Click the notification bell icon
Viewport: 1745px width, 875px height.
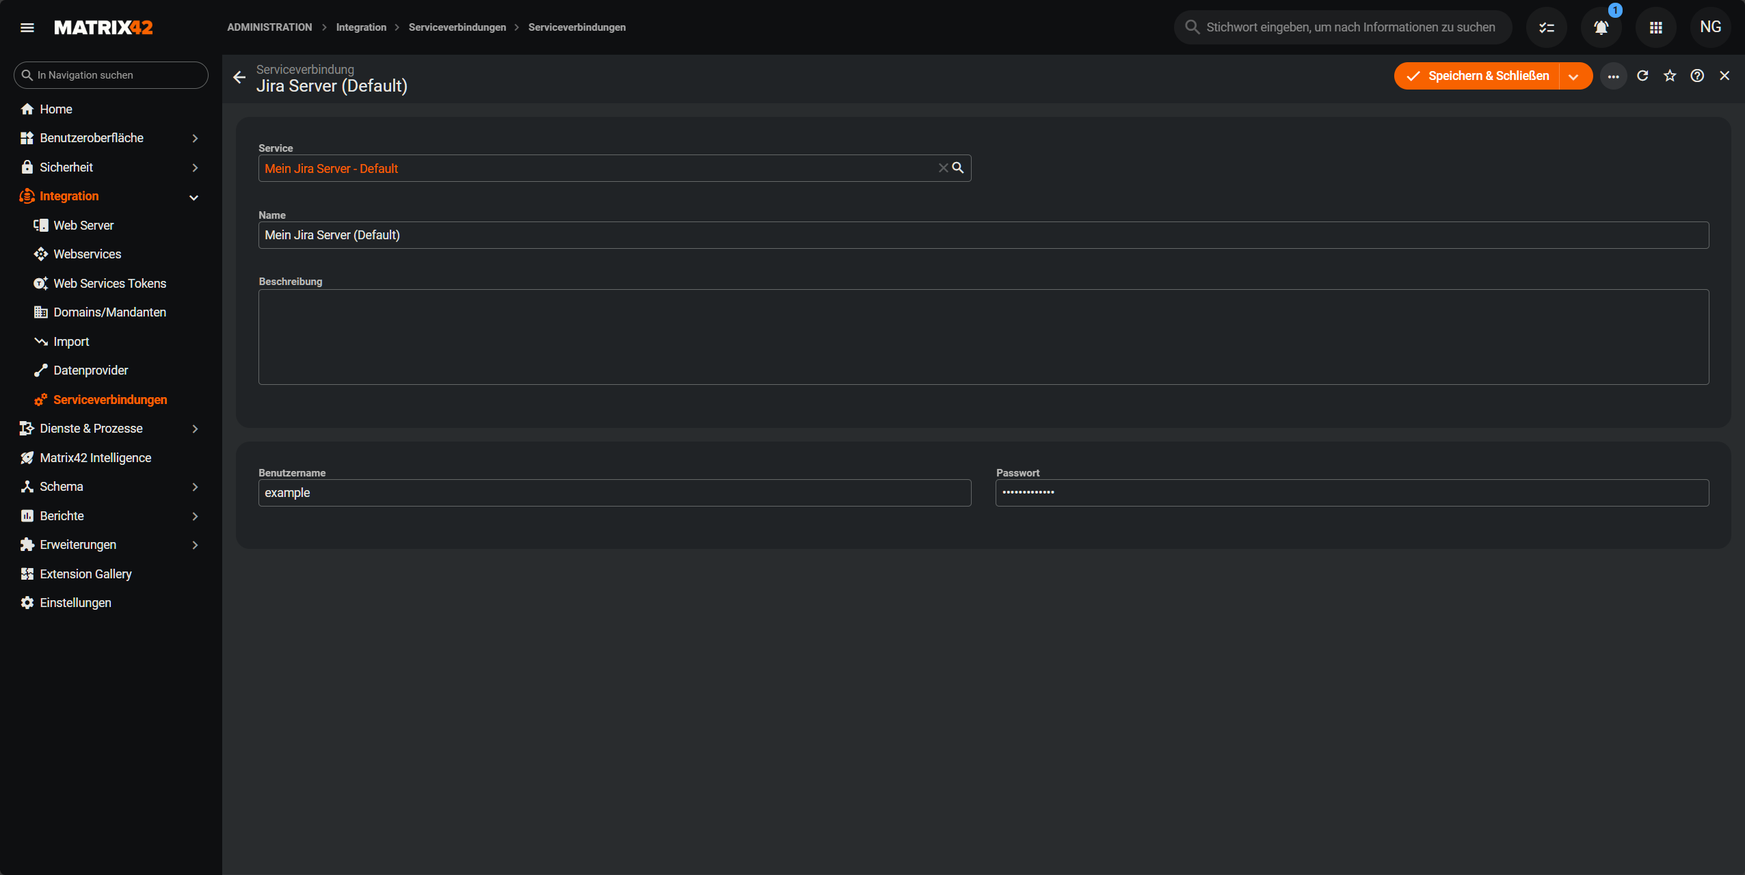(1601, 27)
